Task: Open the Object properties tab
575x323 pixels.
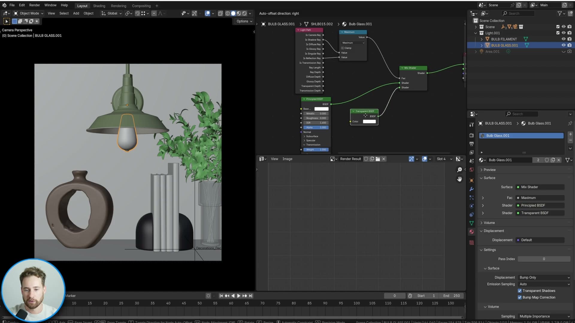Action: pyautogui.click(x=471, y=180)
